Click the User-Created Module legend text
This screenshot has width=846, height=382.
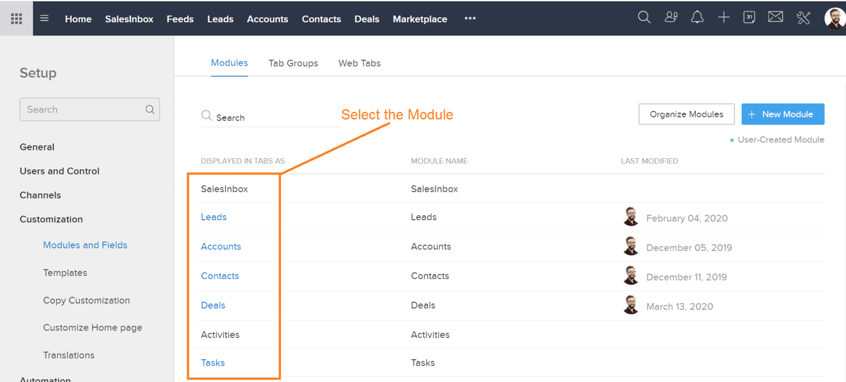(x=781, y=139)
